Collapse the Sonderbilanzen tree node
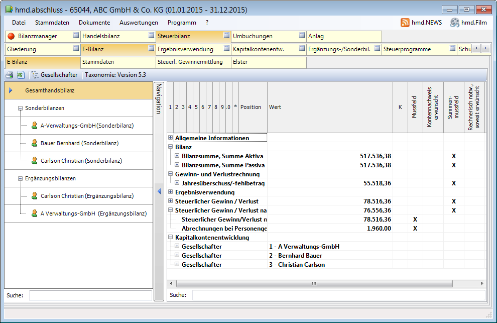This screenshot has height=323, width=497. point(20,108)
